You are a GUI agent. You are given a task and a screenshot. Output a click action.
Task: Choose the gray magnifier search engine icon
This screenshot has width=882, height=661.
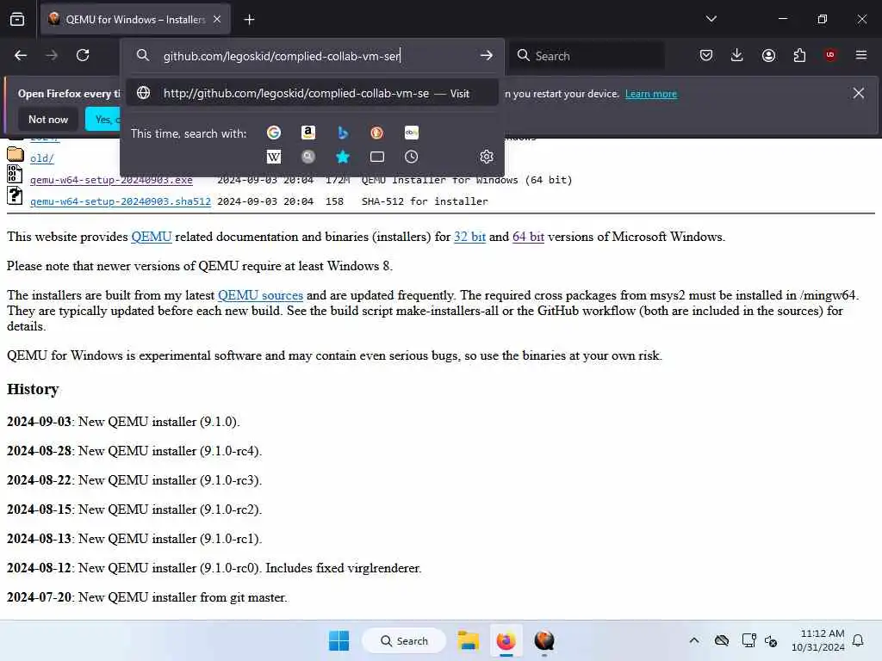coord(307,157)
